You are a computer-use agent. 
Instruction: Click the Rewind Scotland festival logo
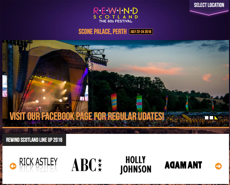click(116, 15)
